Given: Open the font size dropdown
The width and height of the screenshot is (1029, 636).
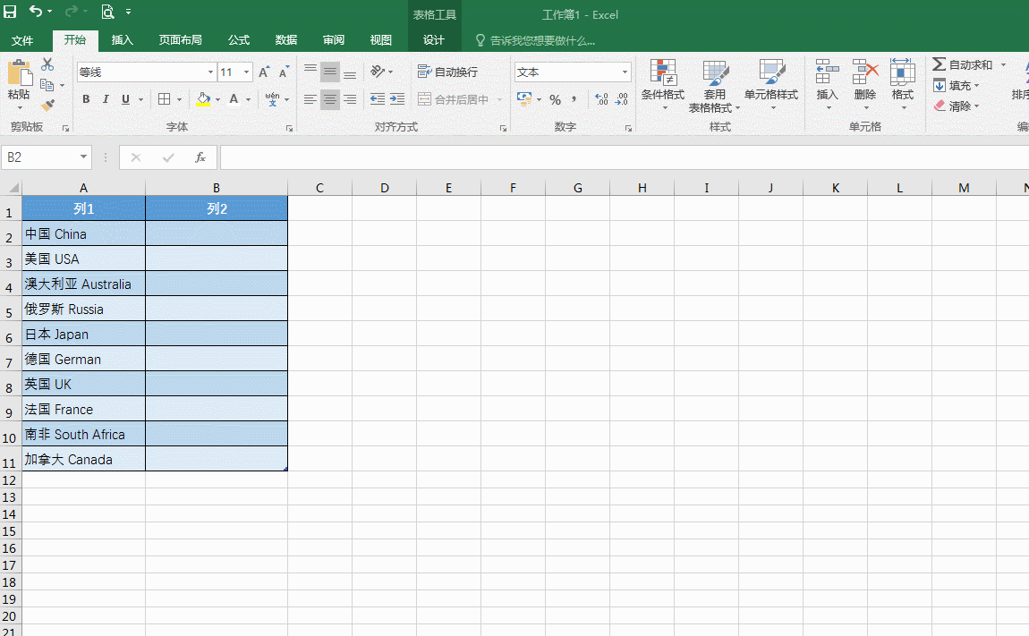Looking at the screenshot, I should pos(247,72).
